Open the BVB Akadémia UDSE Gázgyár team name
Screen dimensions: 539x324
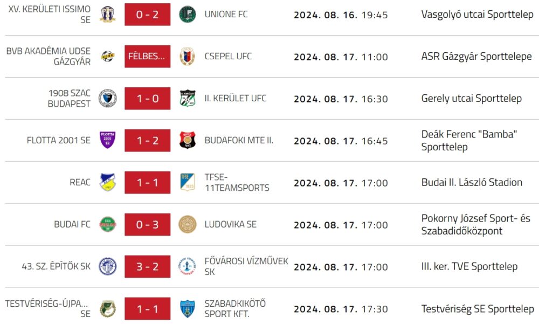point(49,56)
